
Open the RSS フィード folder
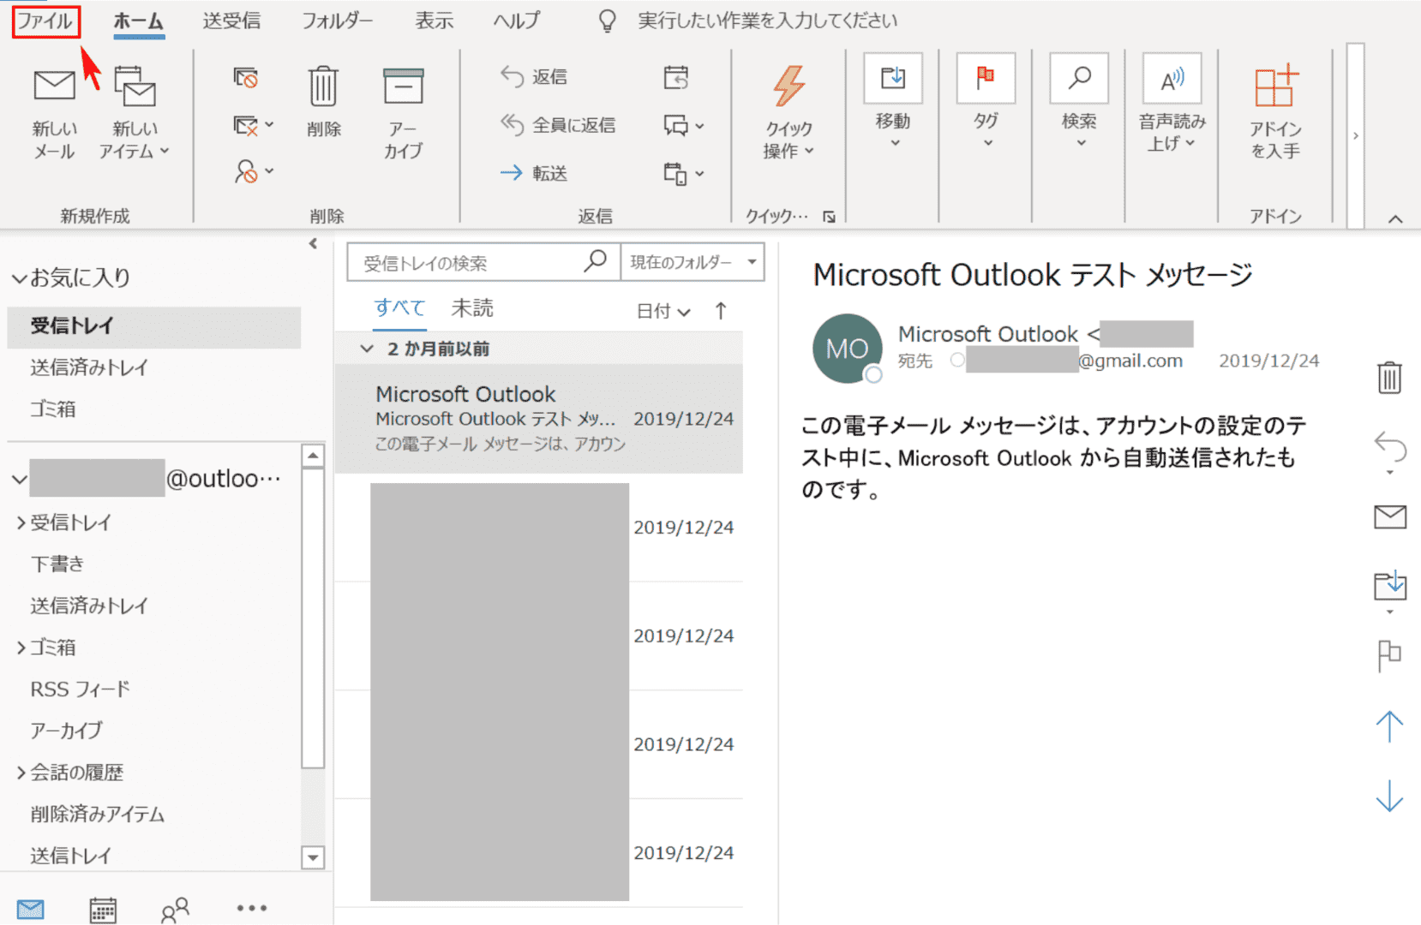(x=80, y=689)
